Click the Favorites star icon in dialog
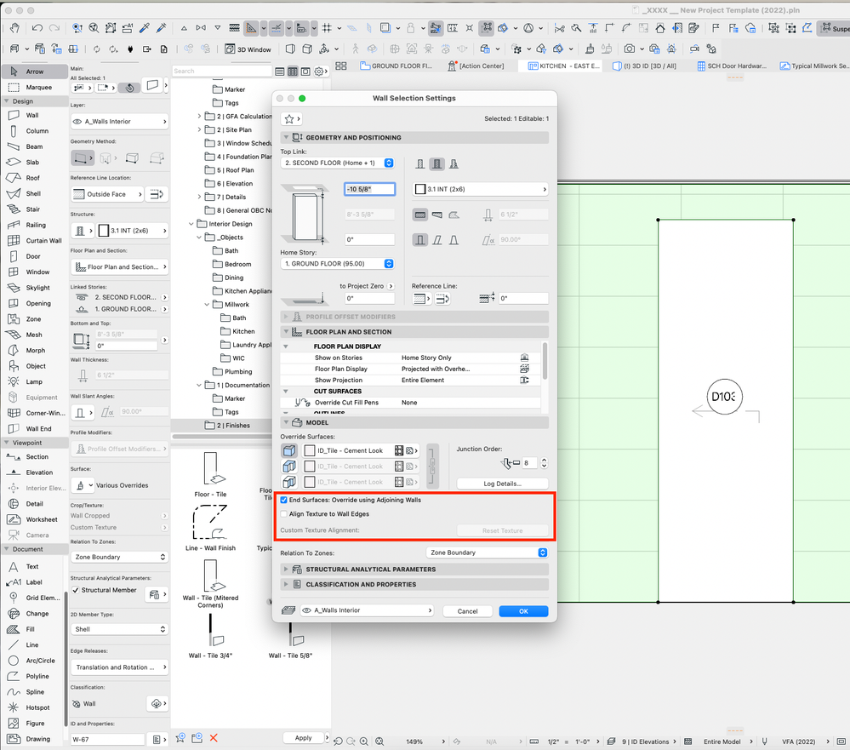Viewport: 850px width, 750px height. [289, 119]
